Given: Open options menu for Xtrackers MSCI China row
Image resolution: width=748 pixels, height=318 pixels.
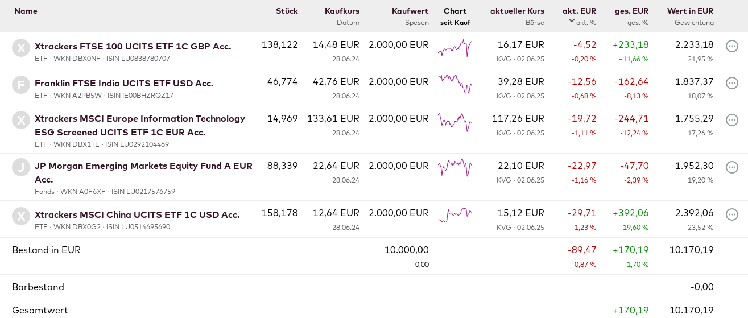Looking at the screenshot, I should [732, 214].
